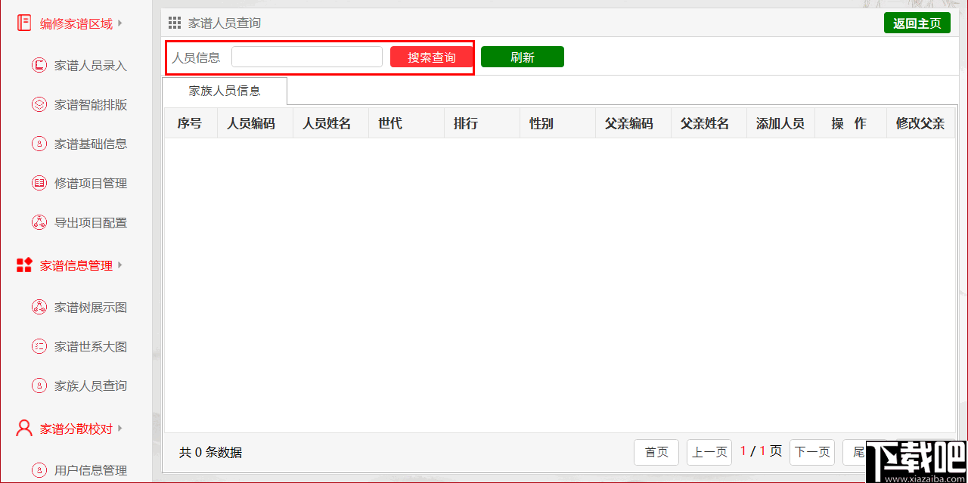Click the icon next to 家谱世系大图
968x483 pixels.
coord(39,346)
